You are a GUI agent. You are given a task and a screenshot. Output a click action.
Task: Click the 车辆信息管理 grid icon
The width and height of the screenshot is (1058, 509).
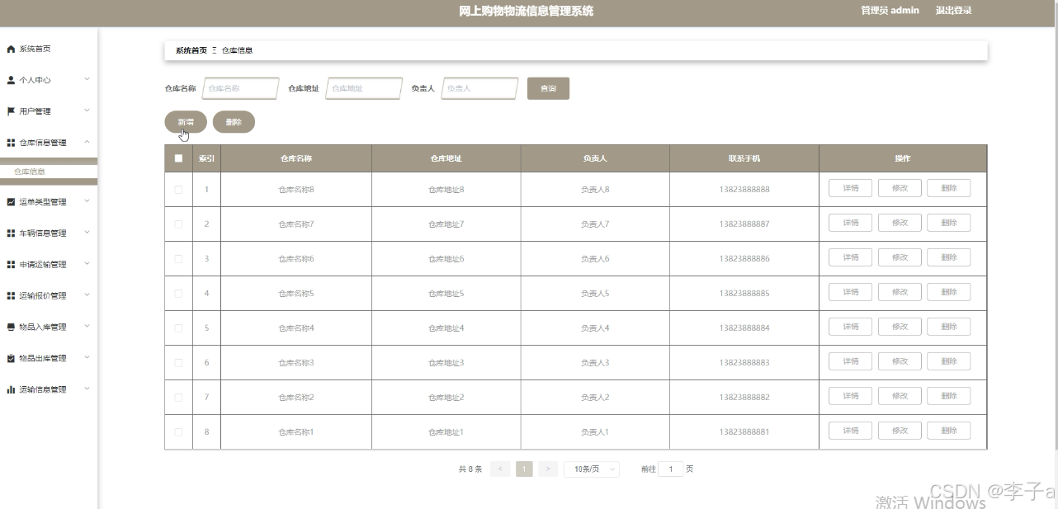point(10,233)
